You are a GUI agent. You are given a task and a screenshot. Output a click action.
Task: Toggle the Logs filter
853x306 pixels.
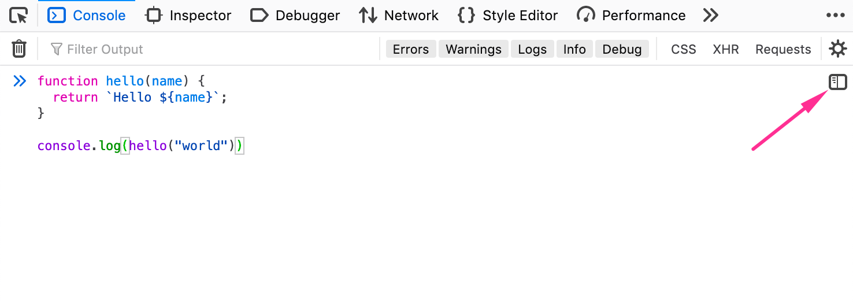click(532, 50)
